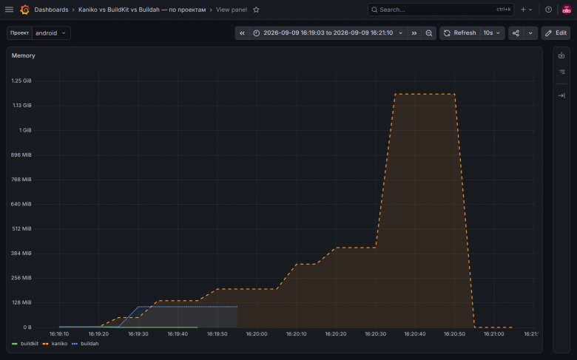The width and height of the screenshot is (577, 360).
Task: Open the outline icon in right sidebar
Action: (x=561, y=72)
